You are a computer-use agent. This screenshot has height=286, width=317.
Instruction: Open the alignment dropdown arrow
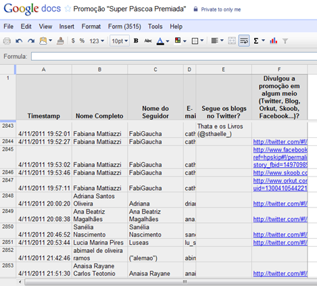point(222,41)
